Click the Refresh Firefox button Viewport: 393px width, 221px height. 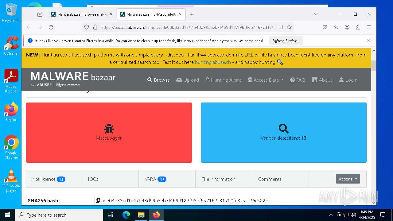pyautogui.click(x=286, y=41)
